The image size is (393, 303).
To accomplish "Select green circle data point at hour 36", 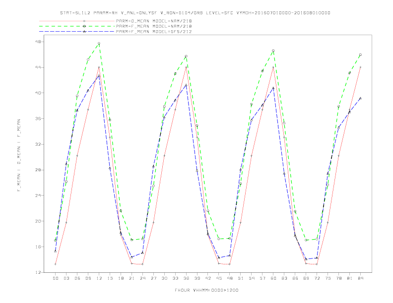I will click(186, 56).
